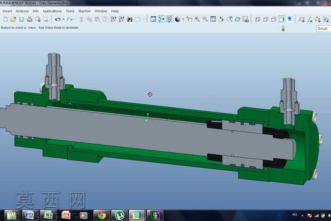Open the undo history dropdown arrow
This screenshot has height=221, width=331.
click(x=63, y=19)
